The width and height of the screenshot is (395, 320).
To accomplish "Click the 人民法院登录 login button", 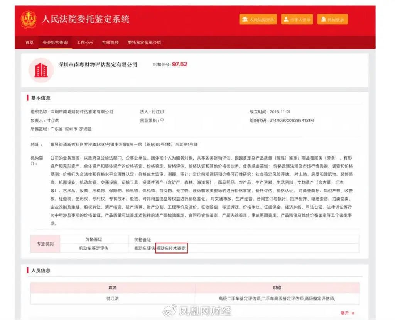I will click(258, 19).
